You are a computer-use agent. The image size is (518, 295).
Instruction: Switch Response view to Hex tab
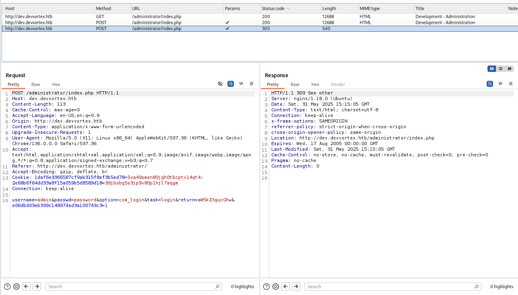[315, 84]
